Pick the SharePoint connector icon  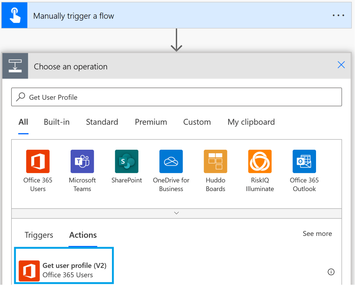coord(127,161)
